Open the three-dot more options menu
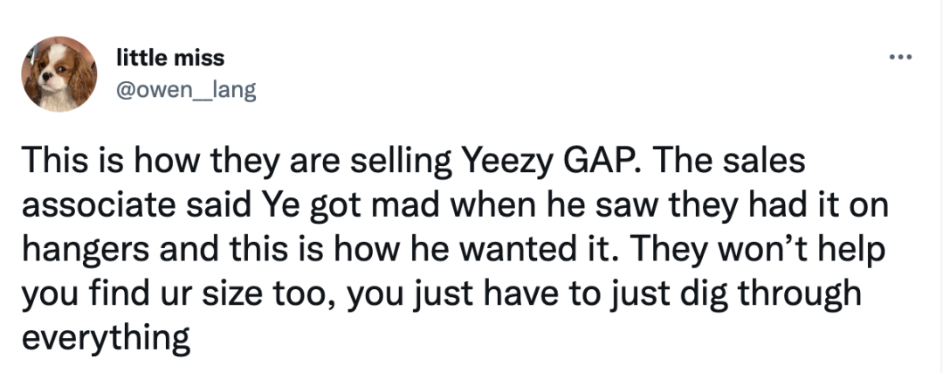The height and width of the screenshot is (373, 943). point(900,57)
